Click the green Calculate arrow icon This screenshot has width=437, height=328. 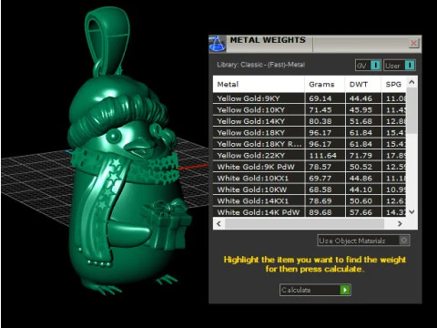[x=345, y=290]
